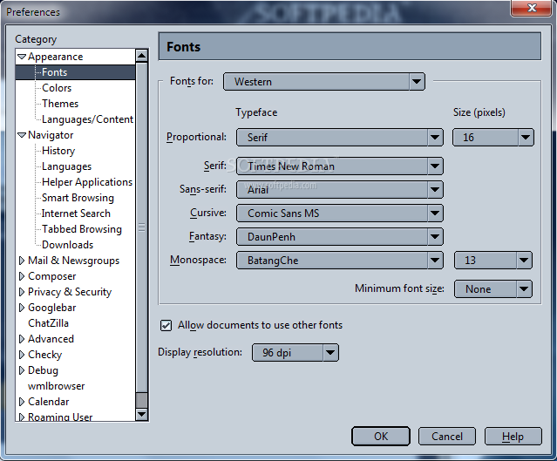557x461 pixels.
Task: Uncheck Allow documents to use other fonts
Action: pos(166,325)
